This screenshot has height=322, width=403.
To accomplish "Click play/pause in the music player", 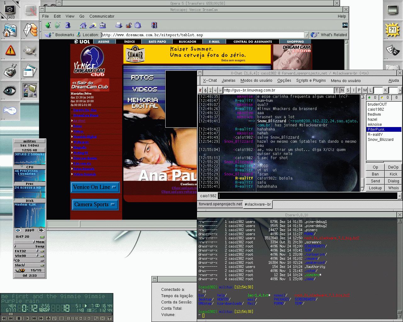I will coord(26,318).
